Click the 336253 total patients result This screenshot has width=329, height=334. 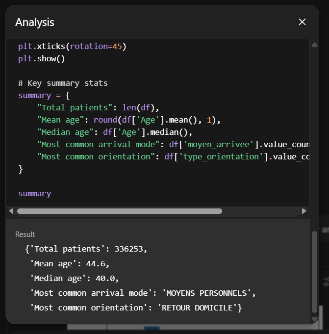click(x=130, y=249)
